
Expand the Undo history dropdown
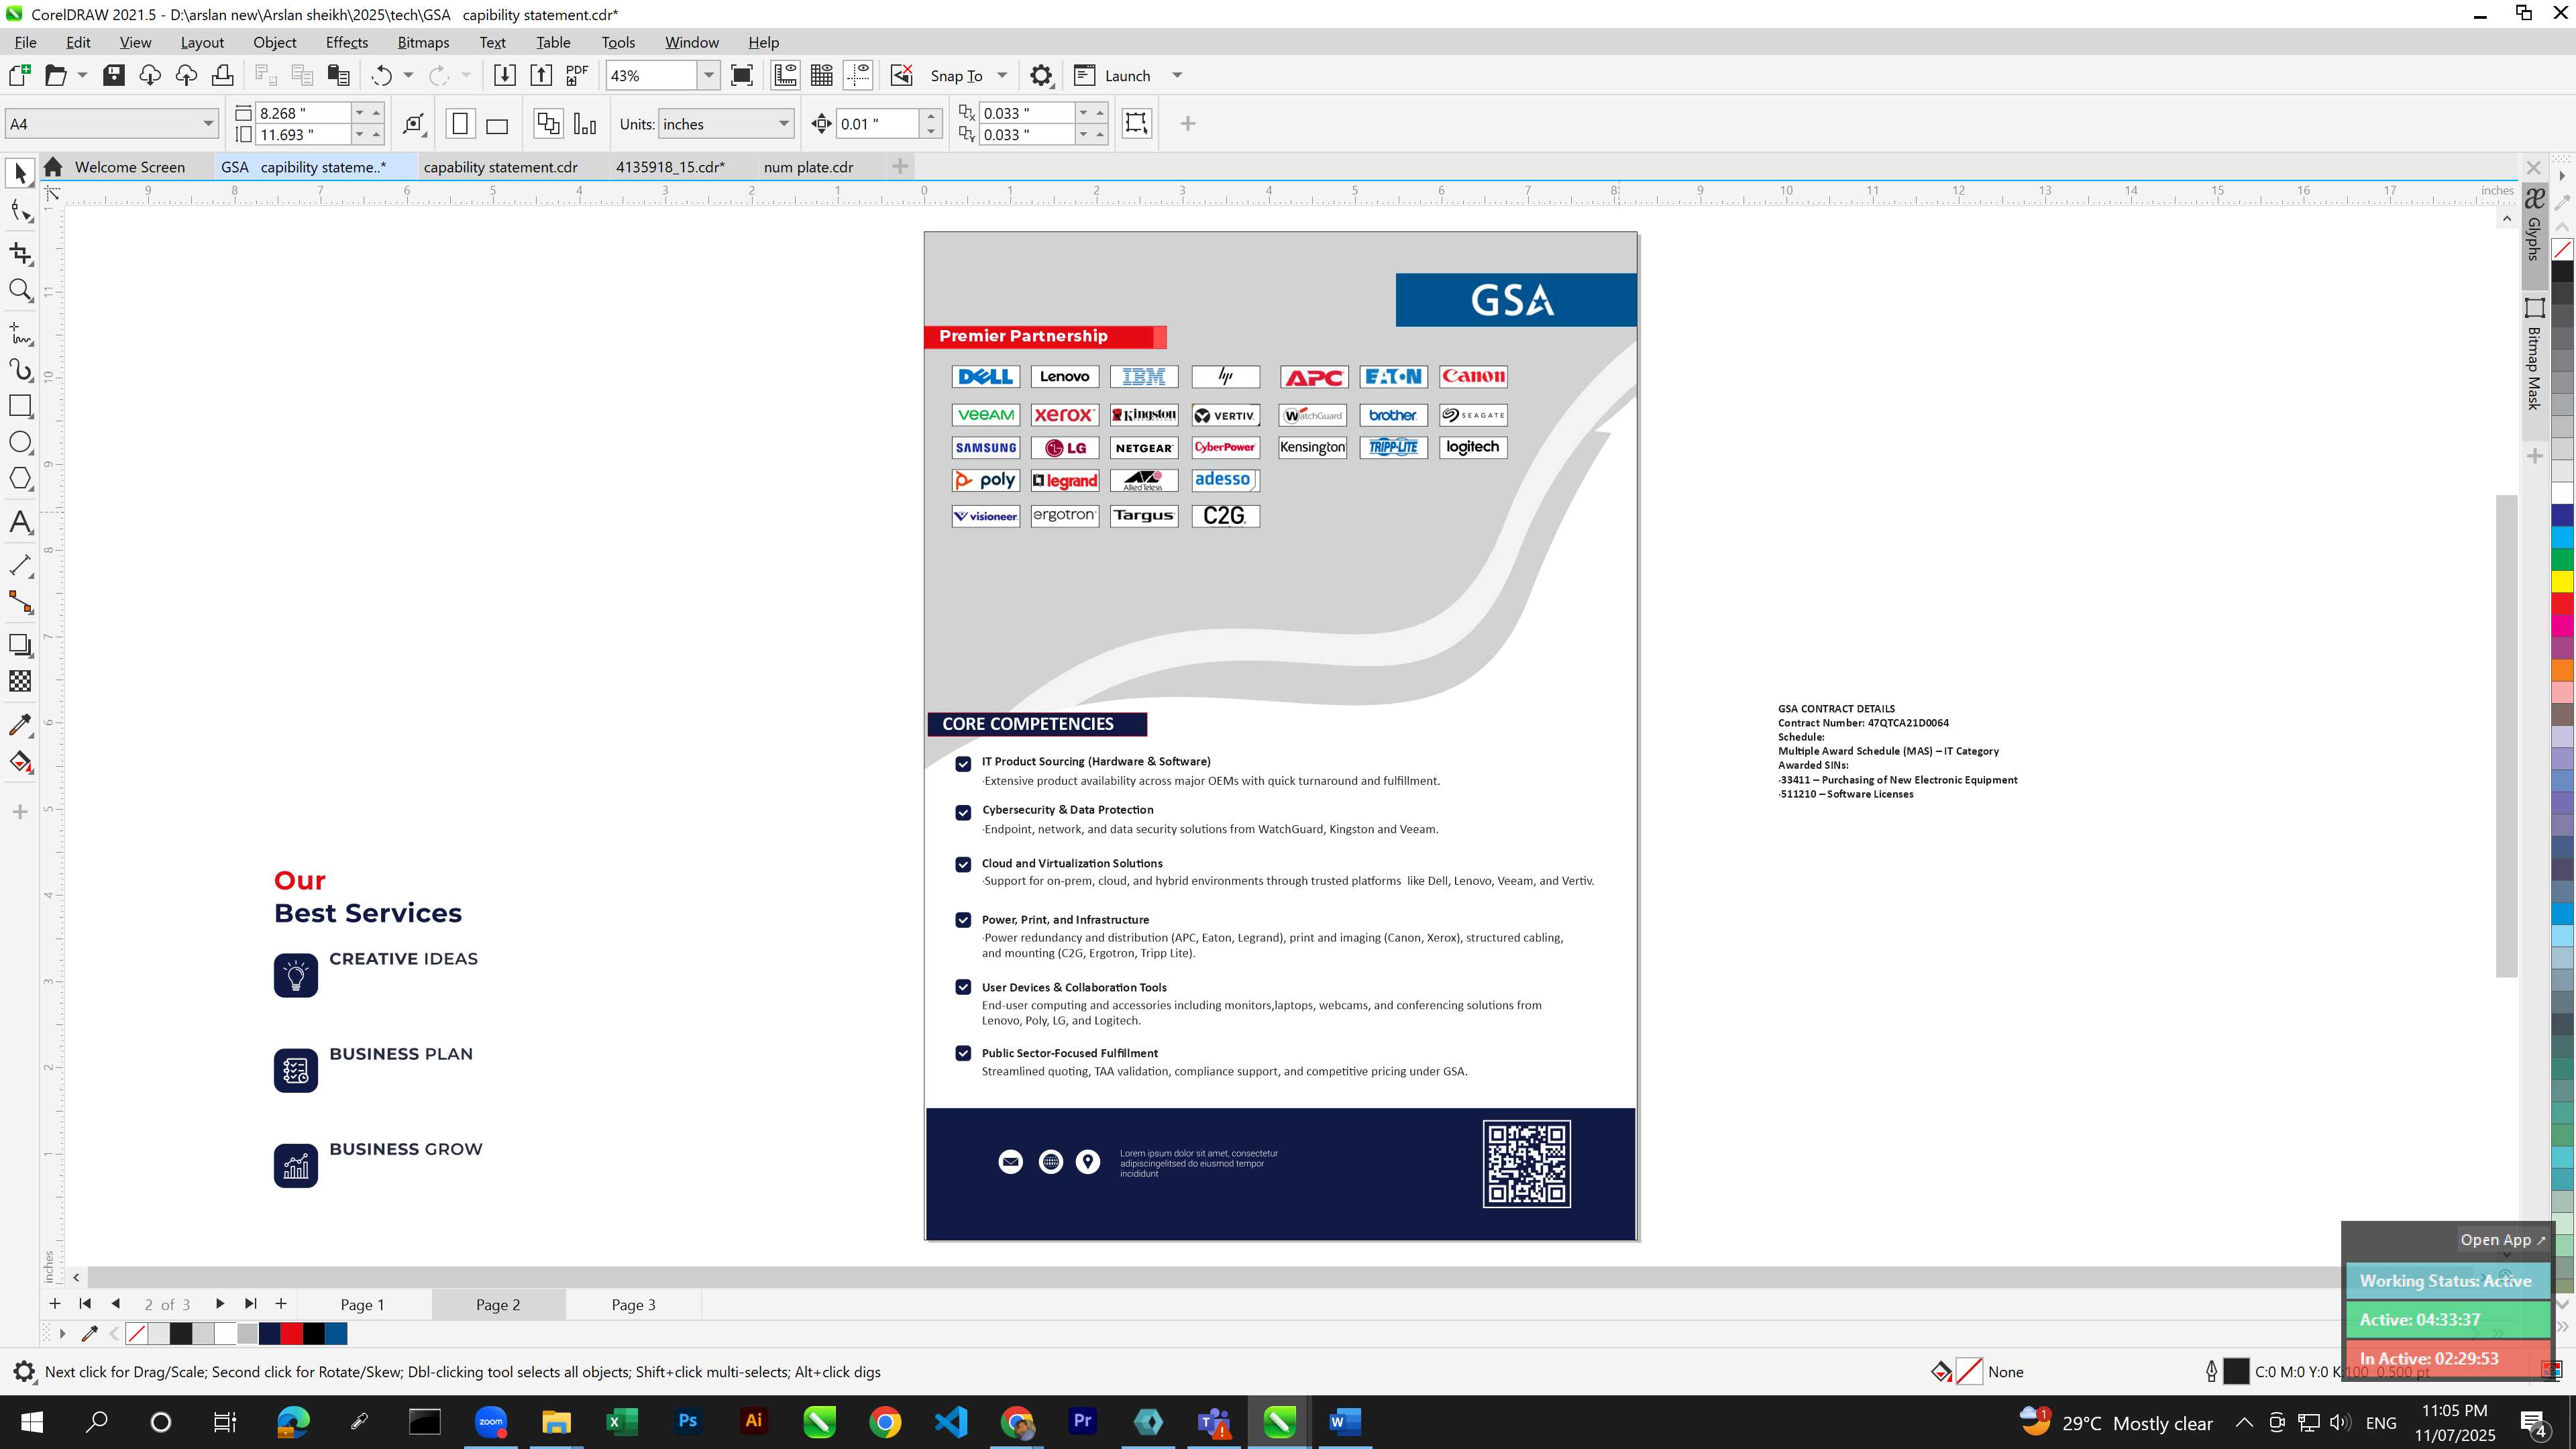click(x=408, y=75)
